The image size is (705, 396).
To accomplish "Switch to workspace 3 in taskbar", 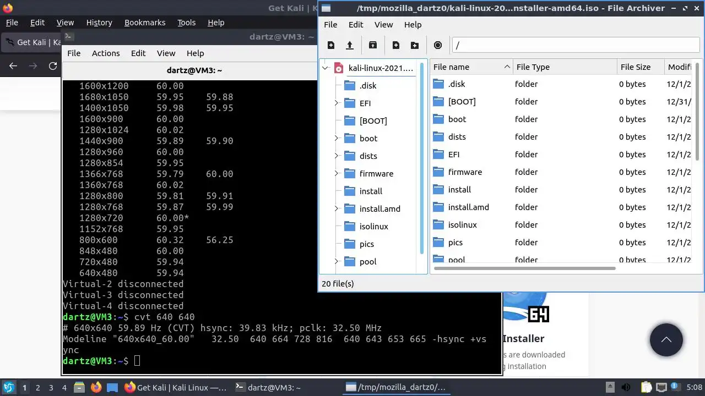I will click(51, 388).
